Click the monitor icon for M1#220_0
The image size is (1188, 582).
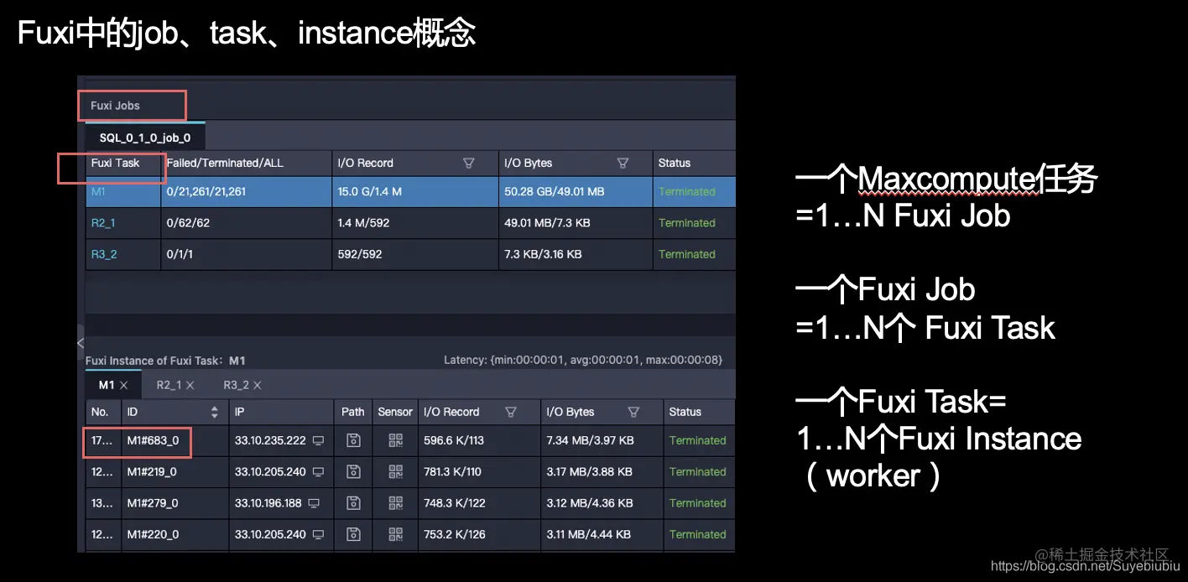point(318,534)
